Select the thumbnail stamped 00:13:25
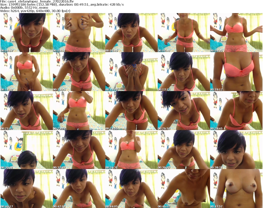The height and width of the screenshot is (208, 263). point(79,72)
